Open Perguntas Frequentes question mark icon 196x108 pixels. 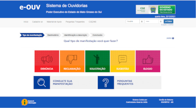(106, 82)
